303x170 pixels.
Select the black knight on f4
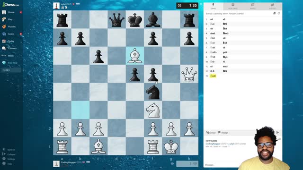click(x=153, y=92)
